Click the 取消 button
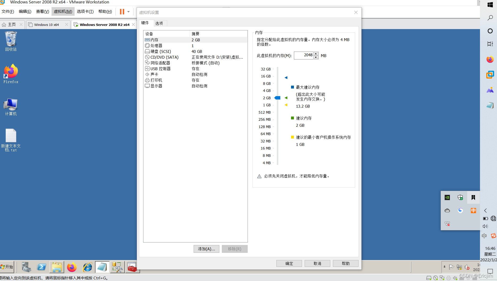The width and height of the screenshot is (497, 281). pos(317,263)
